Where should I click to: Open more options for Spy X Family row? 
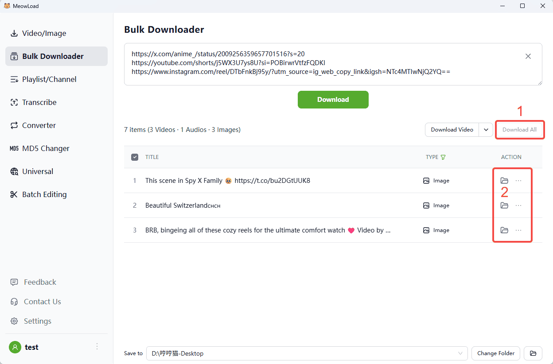click(x=518, y=181)
